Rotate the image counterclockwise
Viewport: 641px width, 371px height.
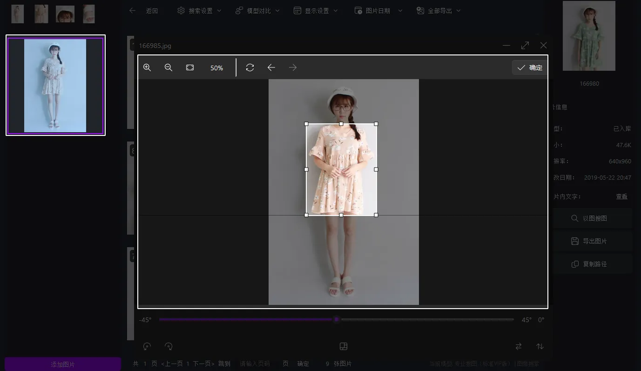click(x=147, y=346)
